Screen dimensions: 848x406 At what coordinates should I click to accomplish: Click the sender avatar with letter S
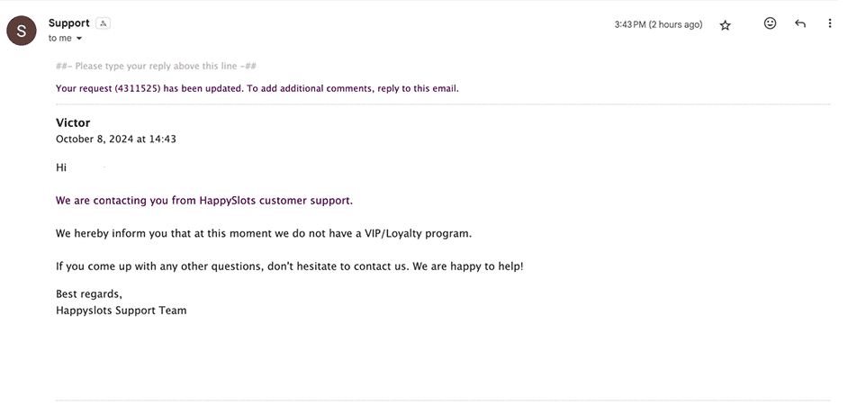click(22, 30)
